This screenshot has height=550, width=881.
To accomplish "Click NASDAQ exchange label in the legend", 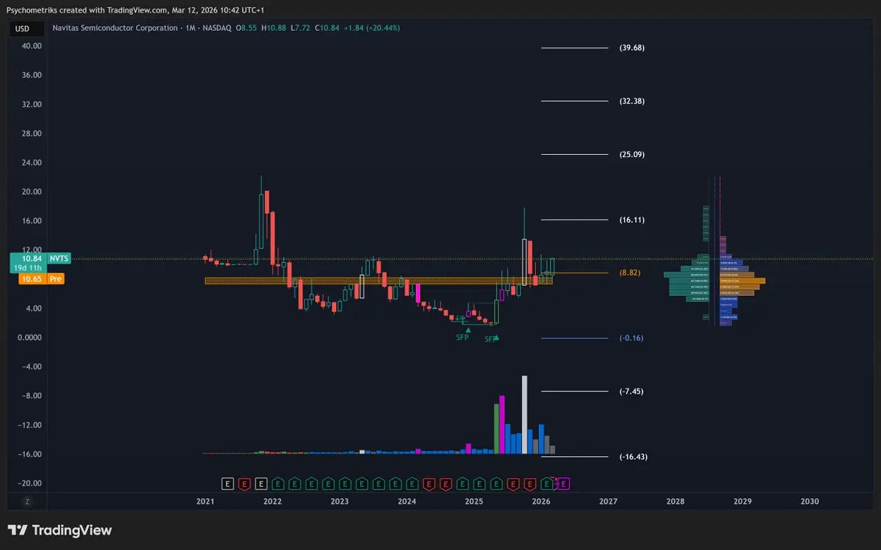I will pyautogui.click(x=217, y=28).
